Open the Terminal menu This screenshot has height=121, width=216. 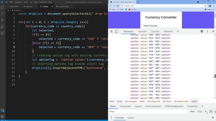click(x=43, y=2)
